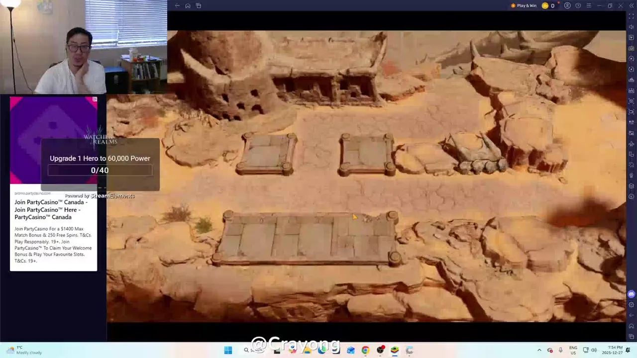The image size is (637, 358).
Task: Select the small left stone platform tile
Action: tap(267, 154)
